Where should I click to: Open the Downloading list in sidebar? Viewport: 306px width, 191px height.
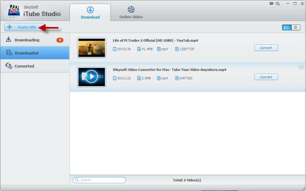point(35,40)
